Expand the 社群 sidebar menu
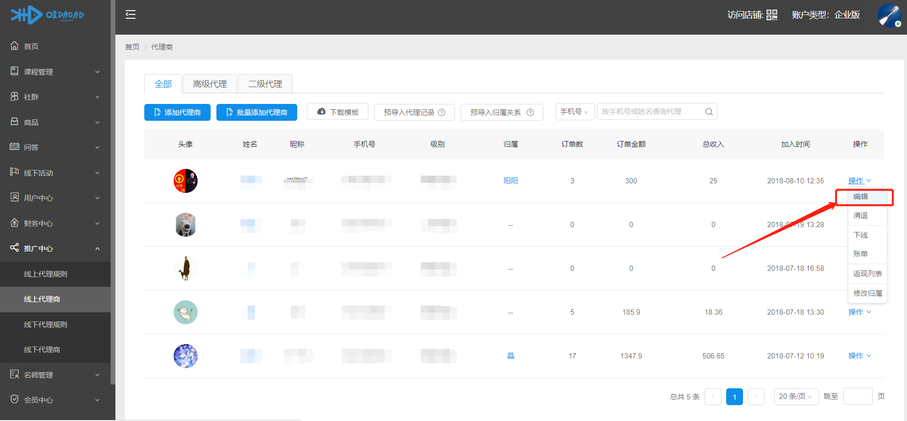This screenshot has width=907, height=421. coord(98,97)
